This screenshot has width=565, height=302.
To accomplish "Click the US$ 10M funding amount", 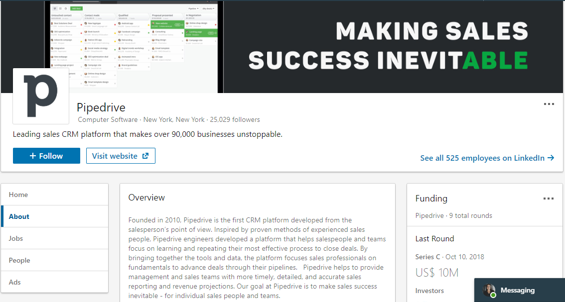I will click(x=437, y=273).
